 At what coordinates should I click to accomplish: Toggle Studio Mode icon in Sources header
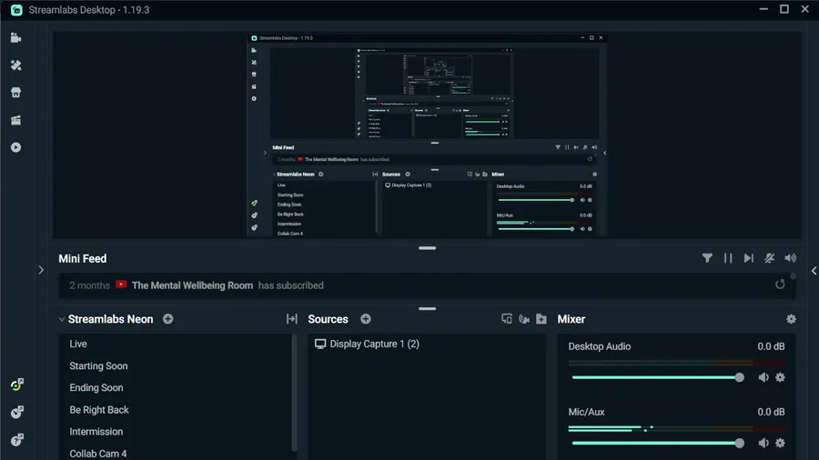(507, 319)
